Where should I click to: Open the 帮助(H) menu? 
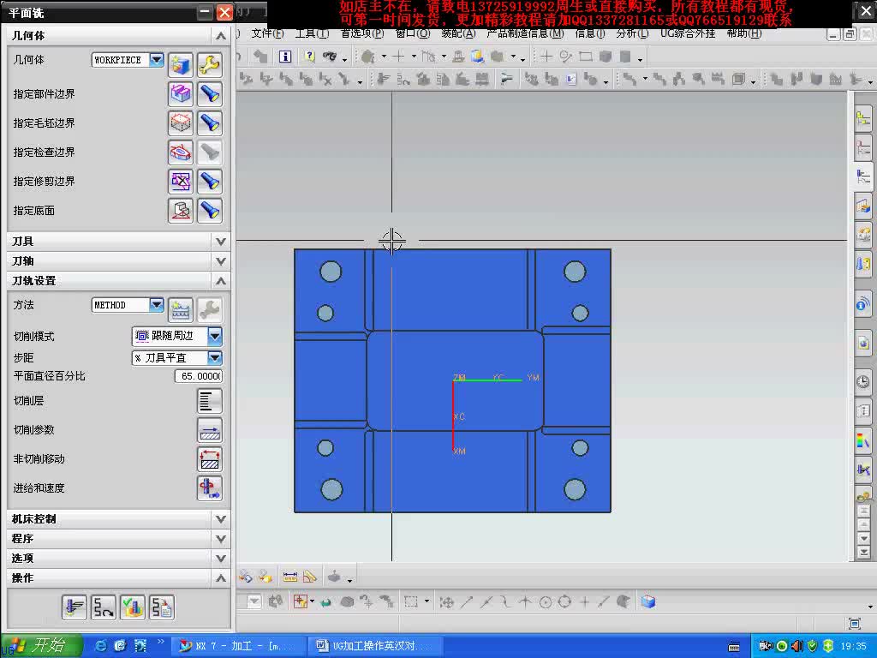(x=744, y=33)
